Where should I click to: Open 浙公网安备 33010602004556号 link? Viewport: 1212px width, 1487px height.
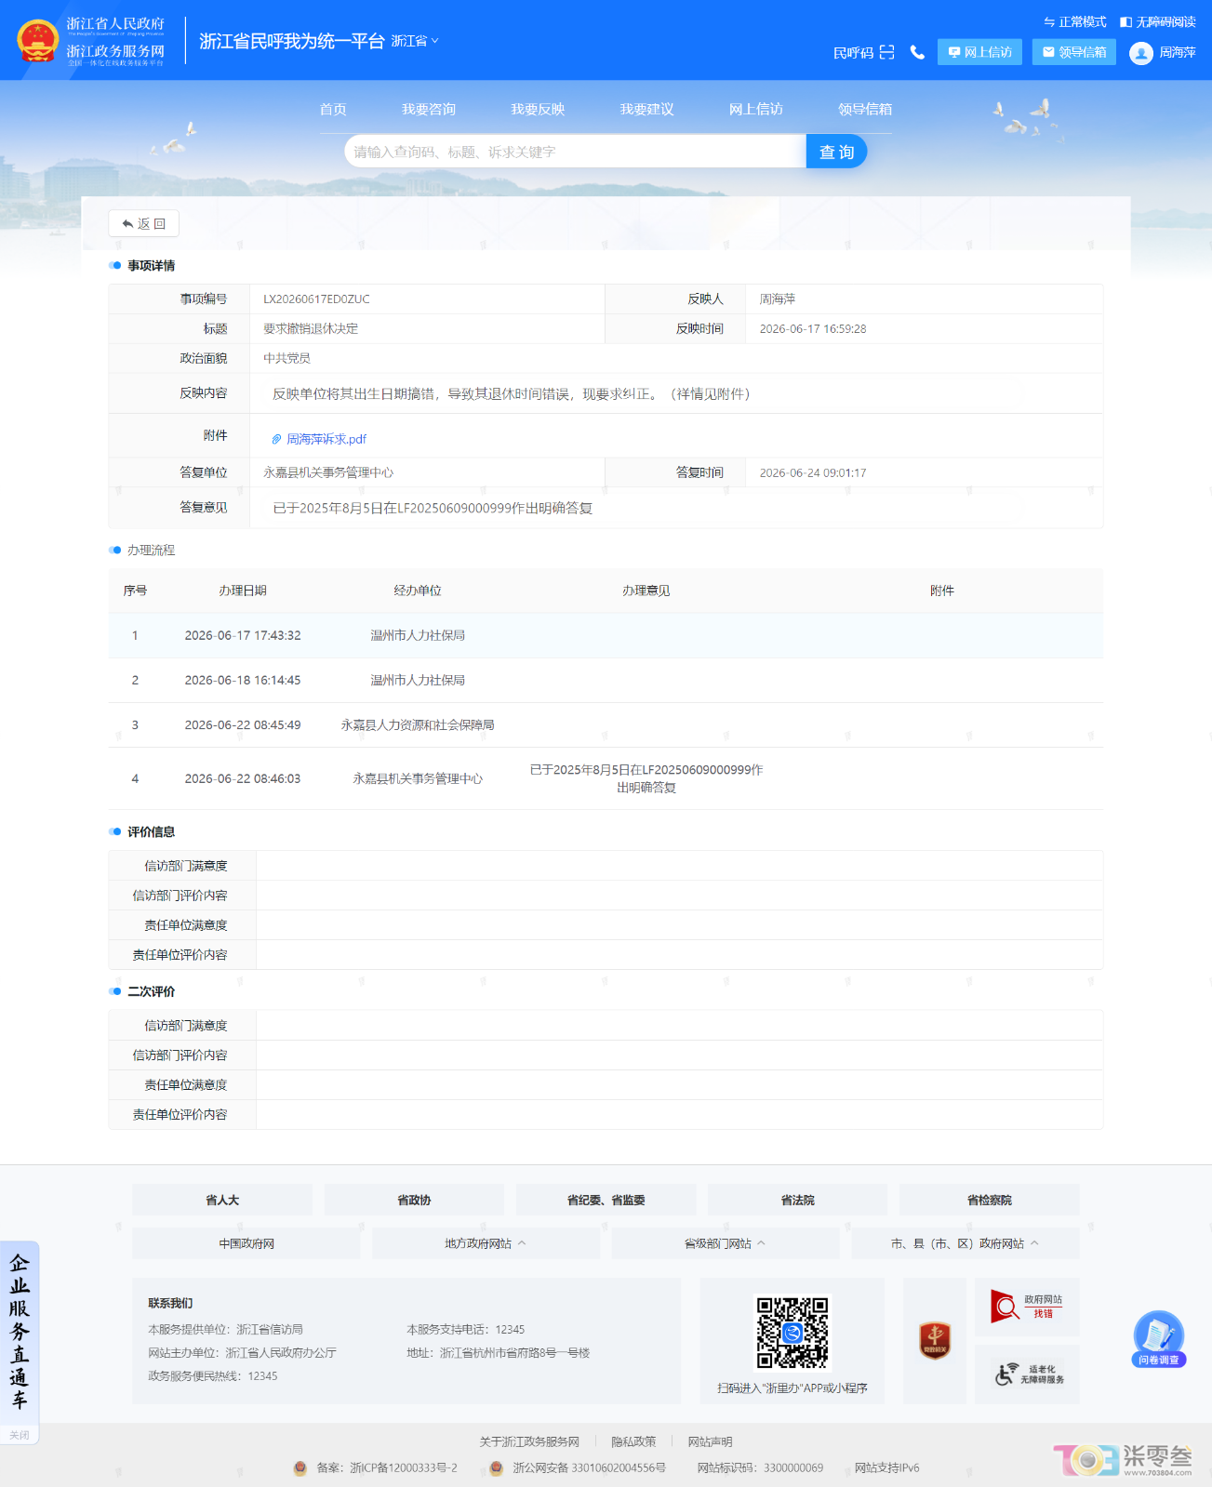589,1467
